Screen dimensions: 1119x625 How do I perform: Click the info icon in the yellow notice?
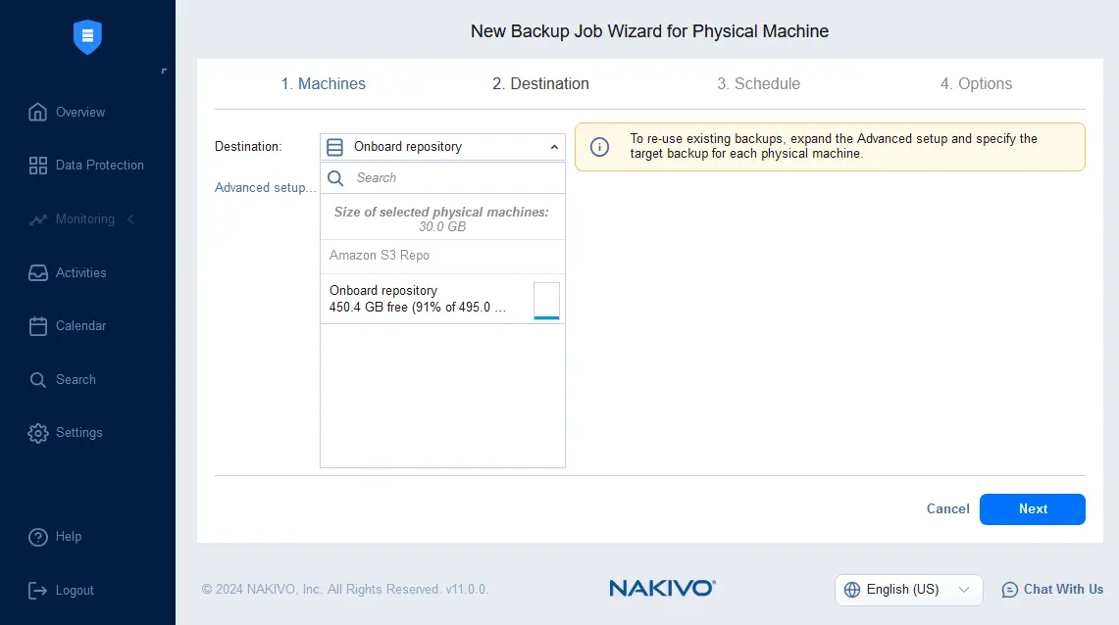pyautogui.click(x=599, y=147)
